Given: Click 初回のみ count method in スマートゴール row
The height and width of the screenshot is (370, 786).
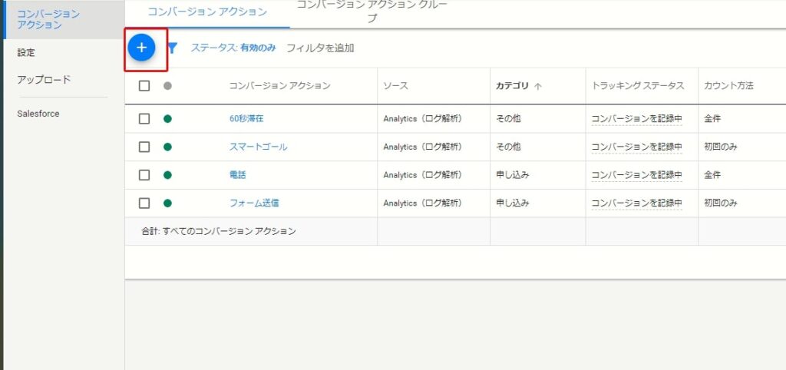Looking at the screenshot, I should [x=721, y=147].
